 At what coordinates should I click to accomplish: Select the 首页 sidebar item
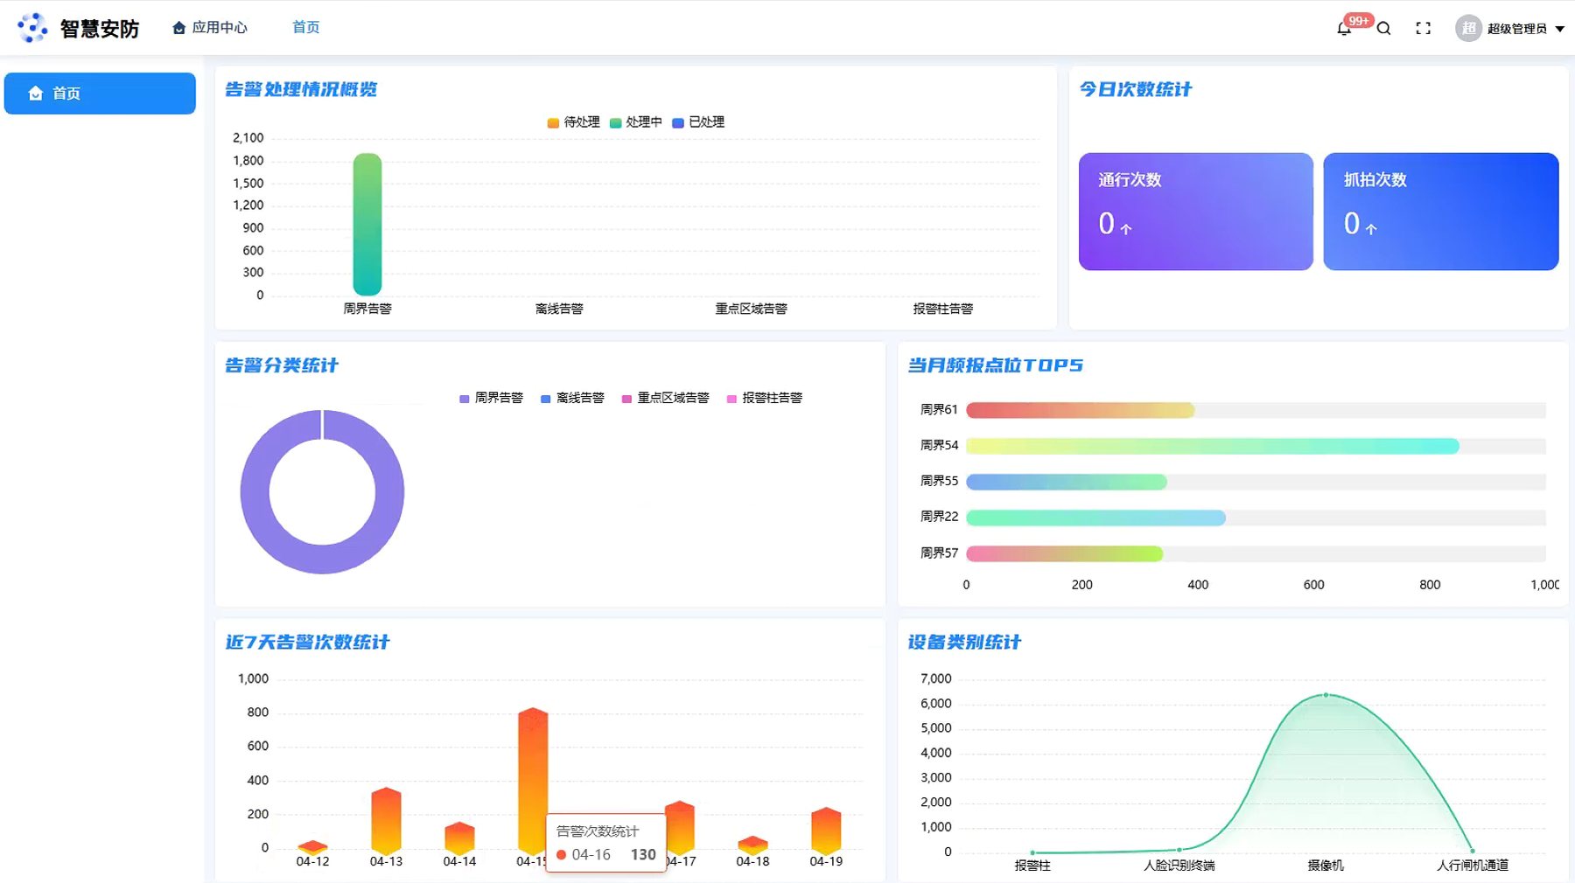(100, 93)
